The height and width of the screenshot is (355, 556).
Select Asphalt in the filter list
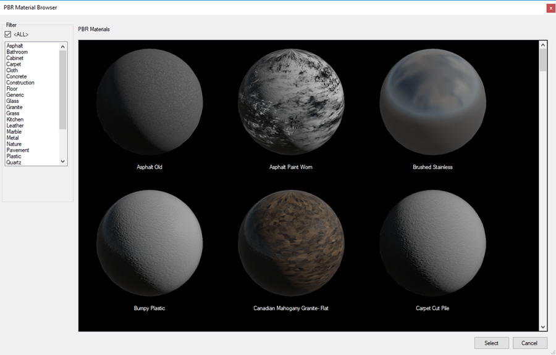click(15, 46)
